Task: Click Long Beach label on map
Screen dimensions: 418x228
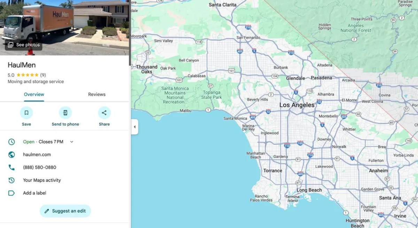Action: 309,190
